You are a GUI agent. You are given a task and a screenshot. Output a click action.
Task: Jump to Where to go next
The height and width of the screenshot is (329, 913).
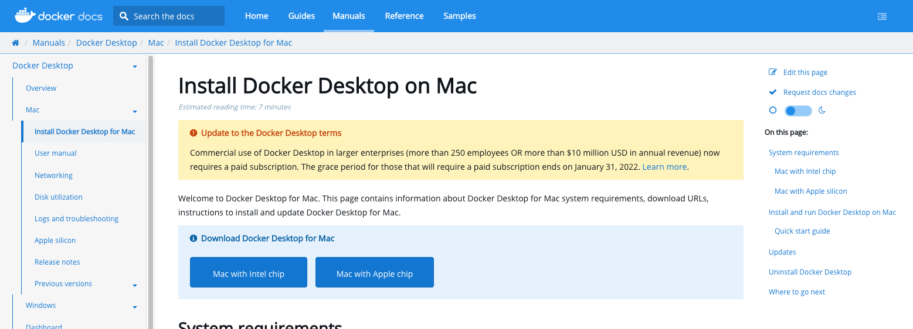tap(797, 292)
